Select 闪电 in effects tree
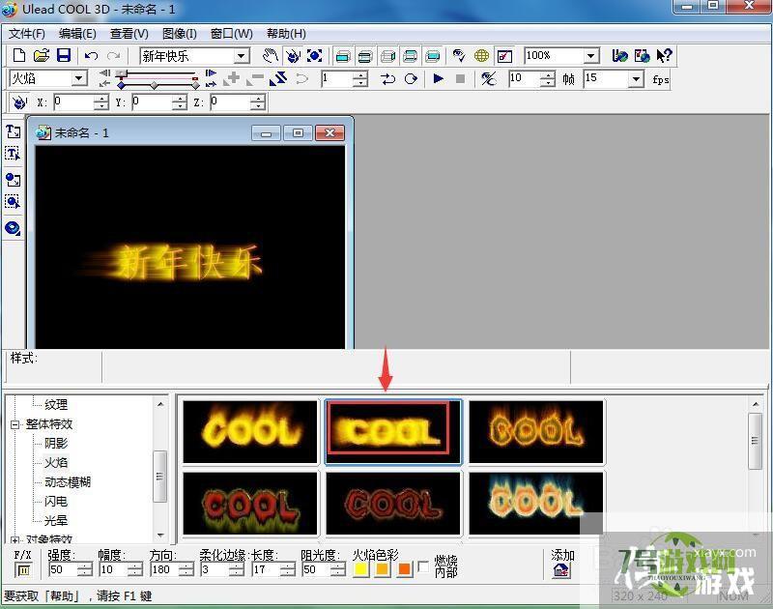 coord(56,502)
